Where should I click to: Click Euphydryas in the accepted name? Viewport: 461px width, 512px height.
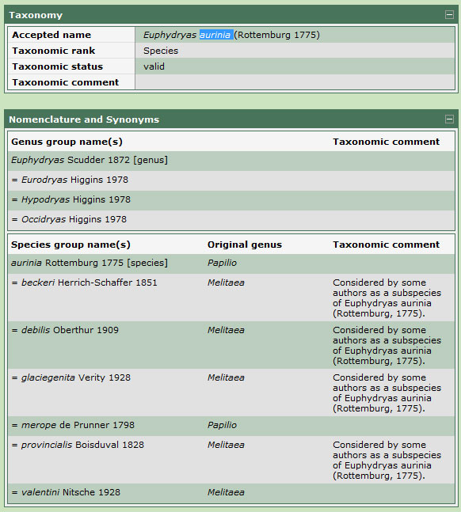[x=170, y=35]
